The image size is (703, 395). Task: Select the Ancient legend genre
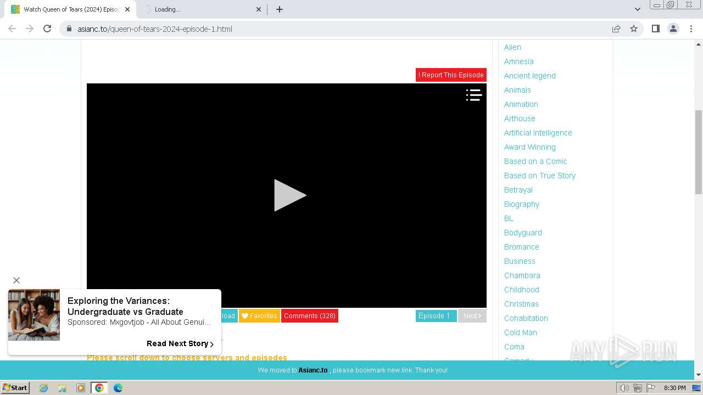(530, 76)
